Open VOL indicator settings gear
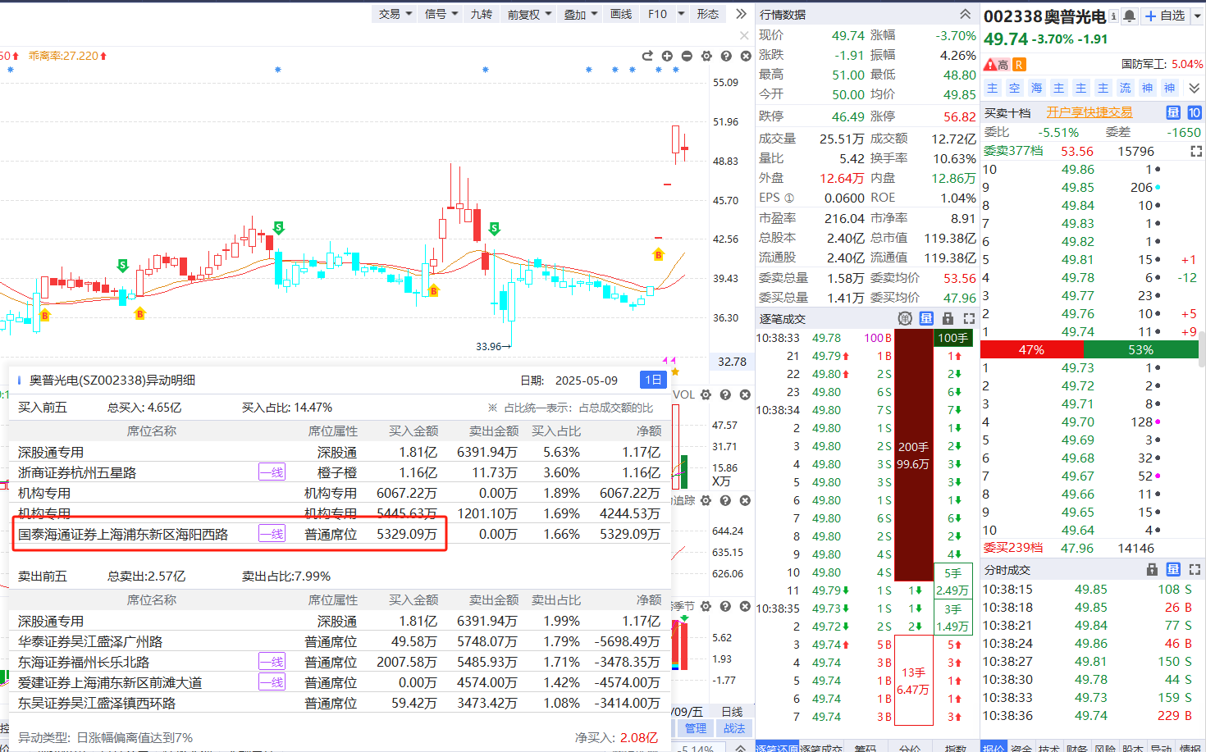The width and height of the screenshot is (1206, 752). [706, 394]
